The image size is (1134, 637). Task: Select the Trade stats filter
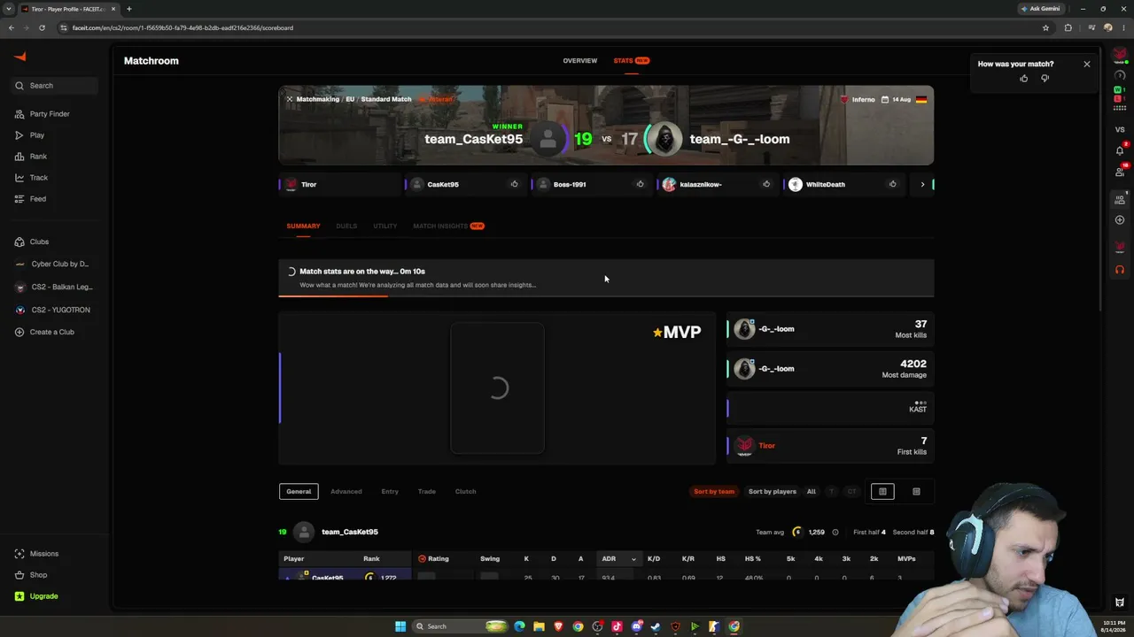tap(426, 491)
